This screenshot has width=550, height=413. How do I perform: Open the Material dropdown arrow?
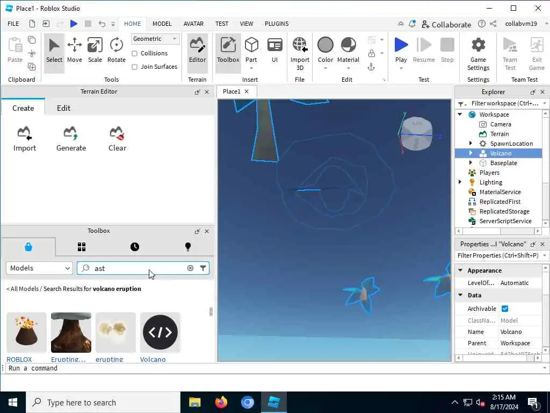click(348, 68)
